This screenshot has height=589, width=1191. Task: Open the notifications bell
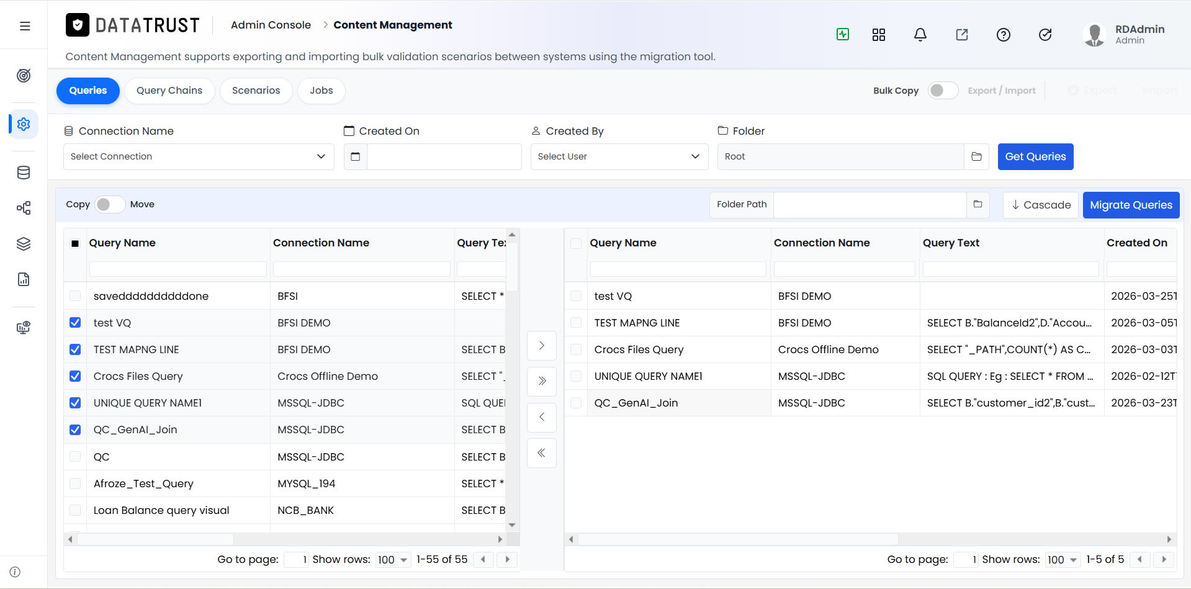(x=920, y=35)
